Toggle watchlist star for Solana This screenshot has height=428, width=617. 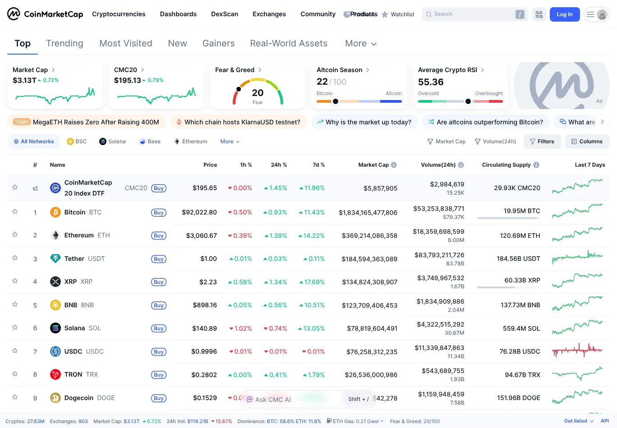click(x=15, y=328)
